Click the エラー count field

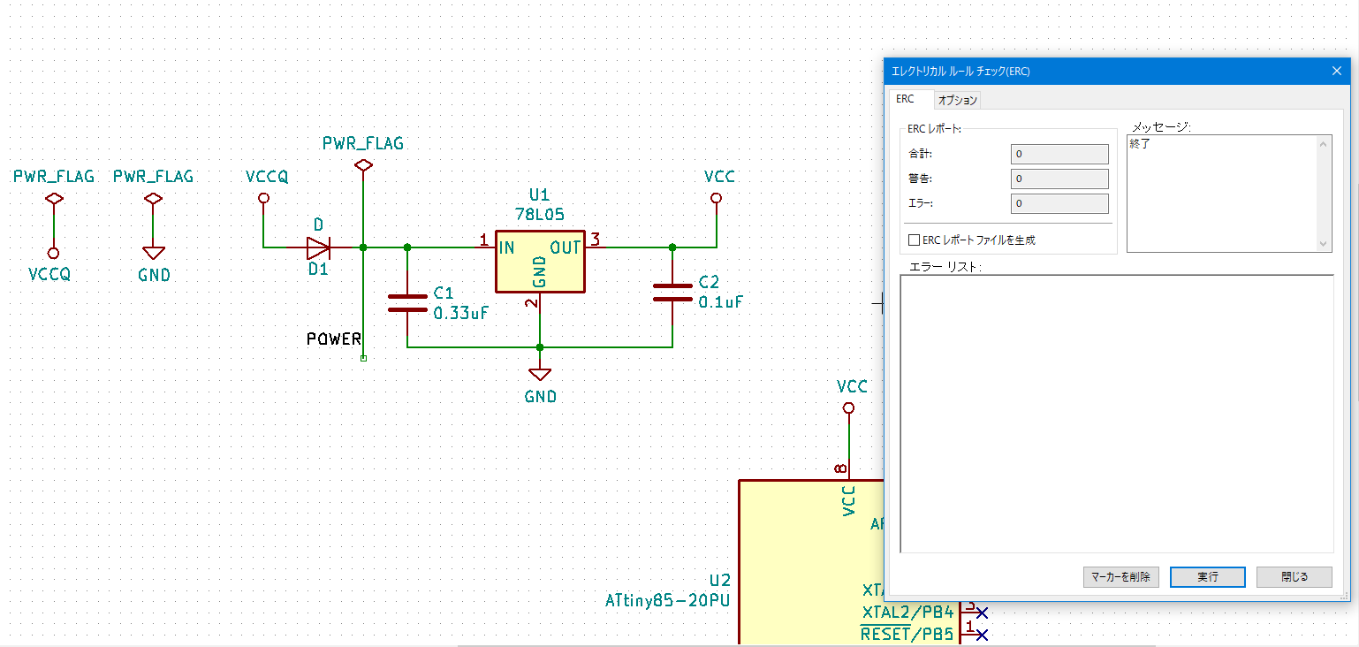pyautogui.click(x=1059, y=203)
